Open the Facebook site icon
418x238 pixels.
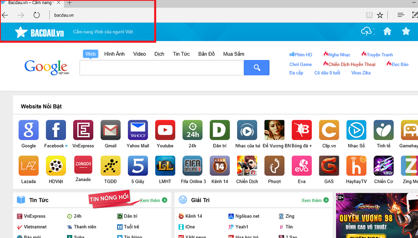coord(55,130)
